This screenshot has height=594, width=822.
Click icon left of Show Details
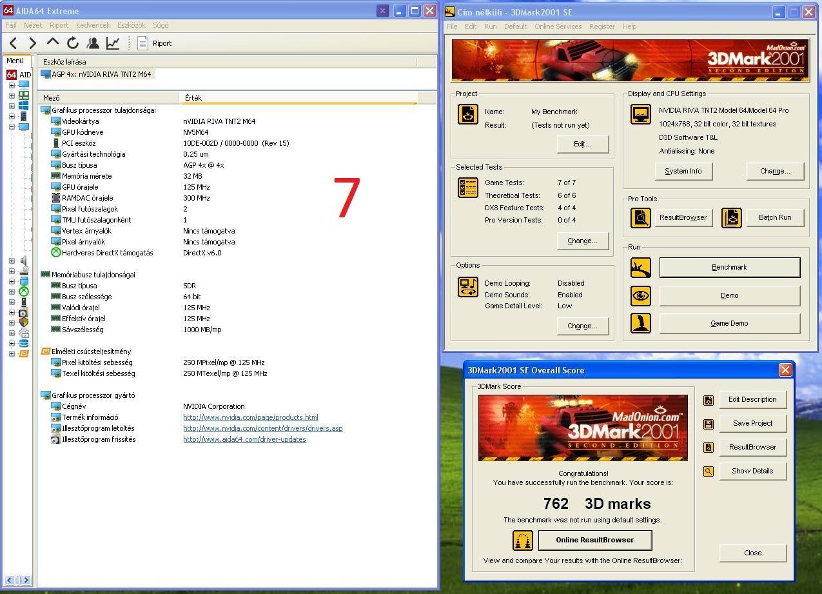coord(709,471)
